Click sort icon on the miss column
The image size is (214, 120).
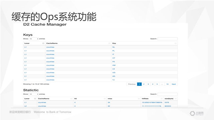coord(139,99)
